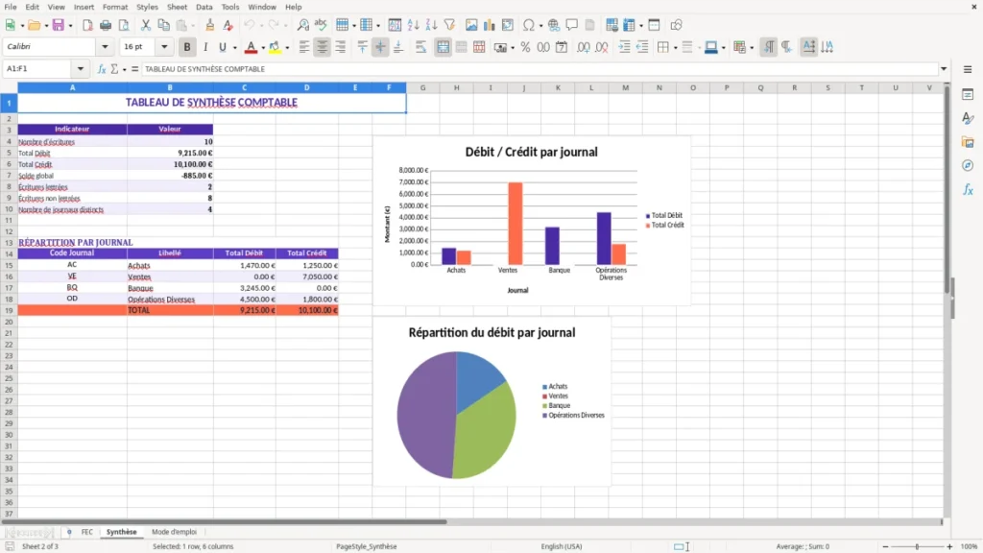Click the zoom out minus button

pos(885,546)
